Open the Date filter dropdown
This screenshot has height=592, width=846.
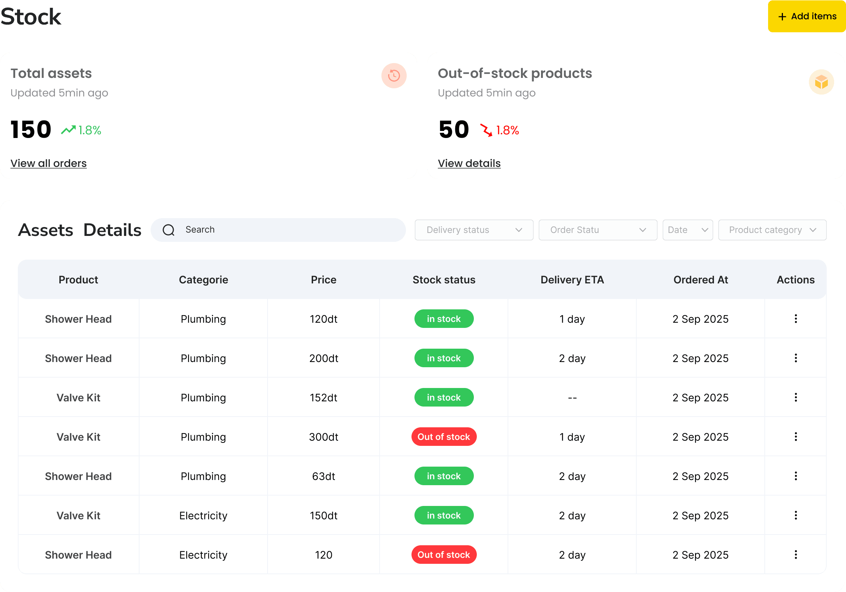point(688,230)
